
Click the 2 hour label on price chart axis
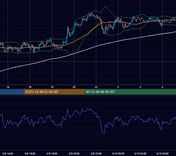[140, 87]
